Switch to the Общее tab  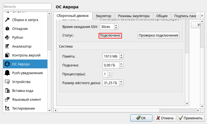click(162, 16)
